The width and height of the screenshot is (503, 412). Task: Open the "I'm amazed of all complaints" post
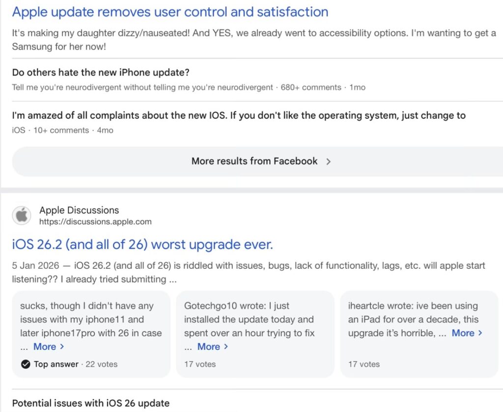tap(239, 116)
